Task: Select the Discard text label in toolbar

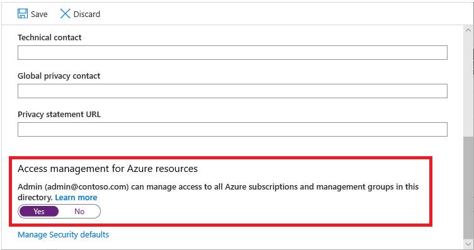Action: pyautogui.click(x=87, y=14)
